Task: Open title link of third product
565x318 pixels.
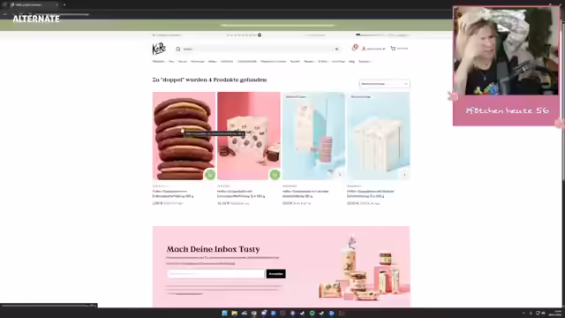Action: click(x=305, y=193)
